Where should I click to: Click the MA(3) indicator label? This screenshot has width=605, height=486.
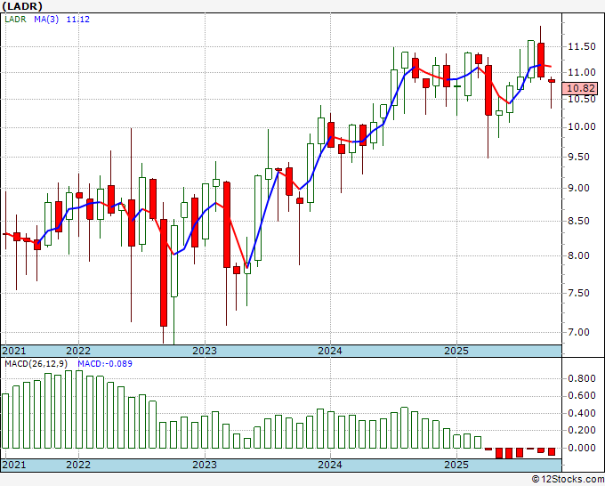click(46, 20)
